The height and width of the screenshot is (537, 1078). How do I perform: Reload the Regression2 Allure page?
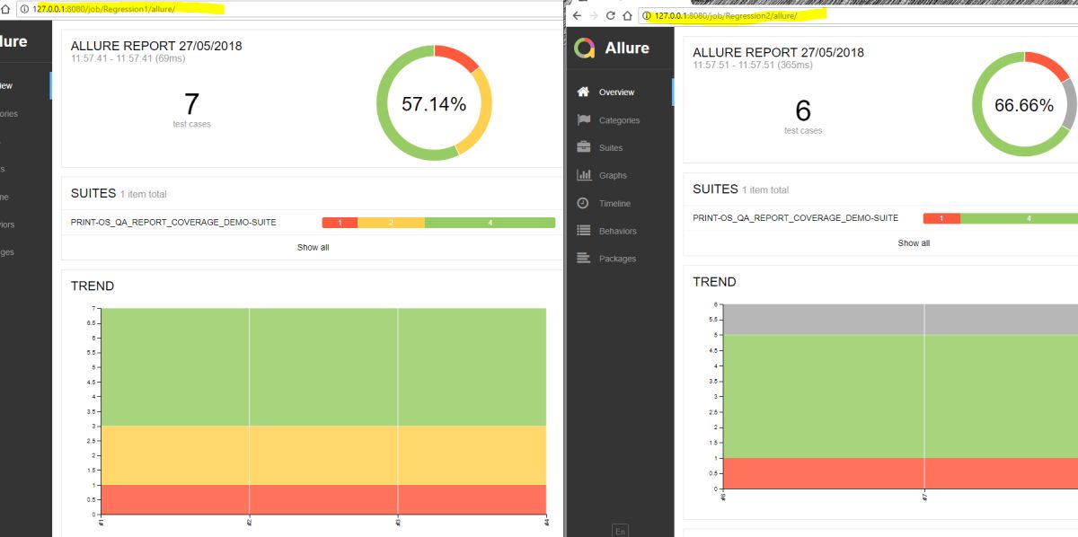coord(611,15)
